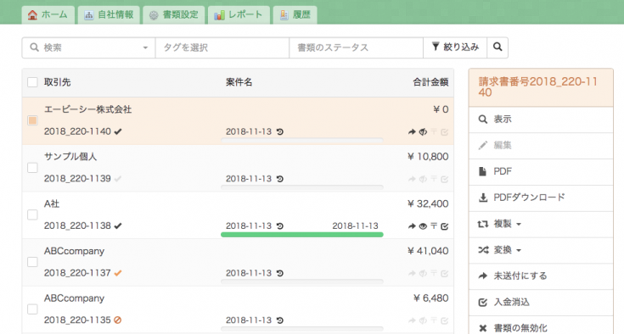Click the payment check icon in サンプル個人 row
Image resolution: width=624 pixels, height=334 pixels.
click(445, 179)
